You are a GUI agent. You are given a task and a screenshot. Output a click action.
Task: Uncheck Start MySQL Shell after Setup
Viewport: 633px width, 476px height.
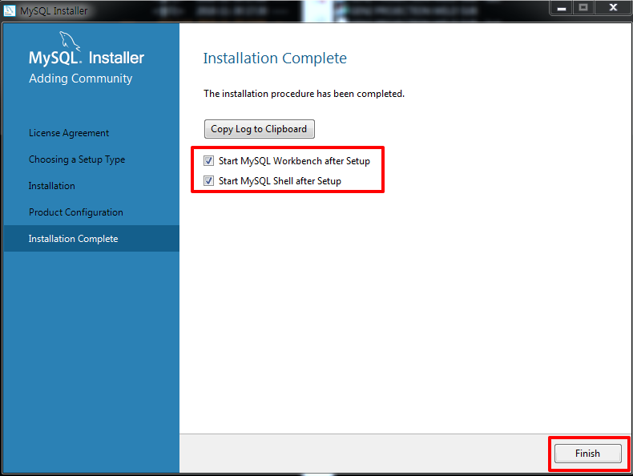pyautogui.click(x=208, y=180)
